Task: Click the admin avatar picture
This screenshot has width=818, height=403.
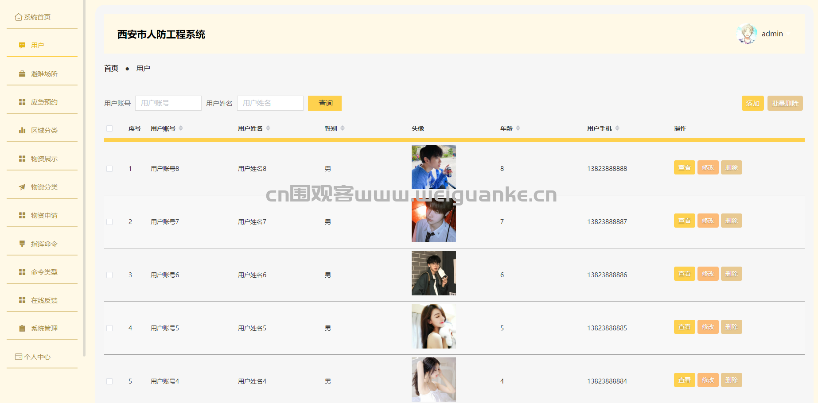Action: point(747,34)
